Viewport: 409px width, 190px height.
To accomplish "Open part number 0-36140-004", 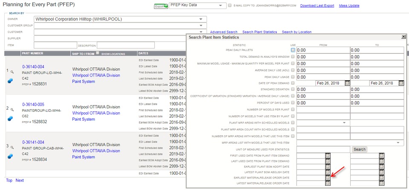I will [33, 67].
